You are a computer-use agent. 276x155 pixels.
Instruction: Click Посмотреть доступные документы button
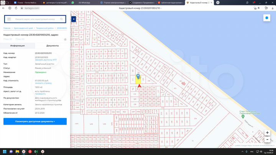(x=35, y=121)
